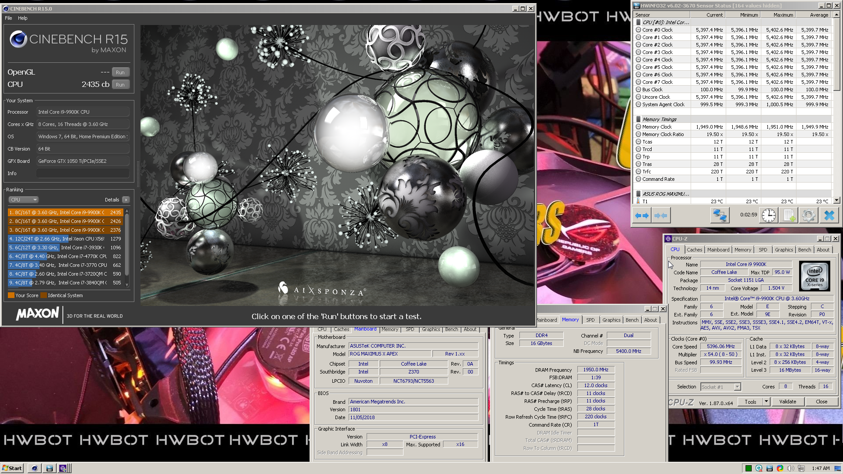Click HWiNFO expand columns double-arrow icon

click(642, 215)
